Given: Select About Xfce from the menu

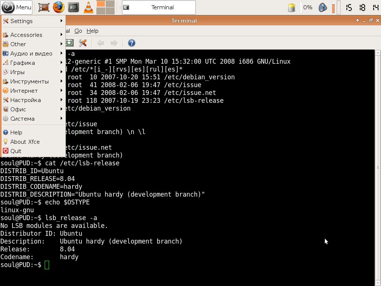Looking at the screenshot, I should 33,142.
